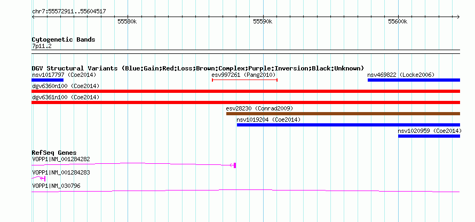Open the nsv469822 (Locke2006) label
Image resolution: width=475 pixels, height=222 pixels.
[x=401, y=75]
